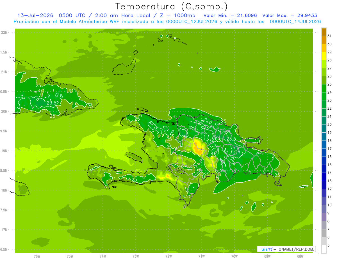Click the '0500 UTC' time text
This screenshot has height=260, width=337.
point(72,15)
